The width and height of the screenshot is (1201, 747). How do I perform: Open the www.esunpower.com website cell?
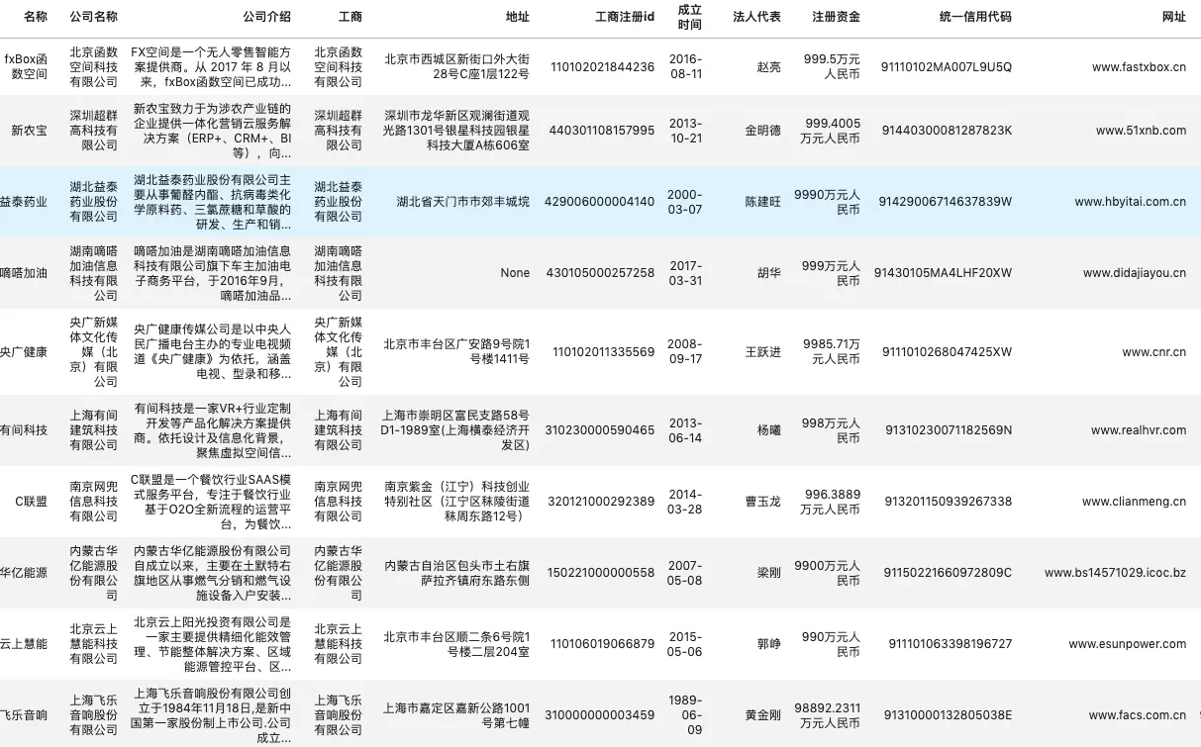[1127, 644]
